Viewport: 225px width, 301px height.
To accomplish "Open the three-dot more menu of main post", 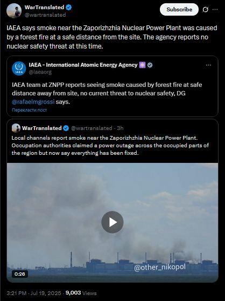I will (x=215, y=9).
